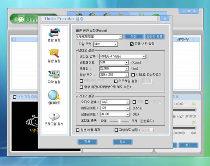Toggle select-all checkbox in file list header
Image resolution: width=210 pixels, height=166 pixels.
click(x=14, y=39)
